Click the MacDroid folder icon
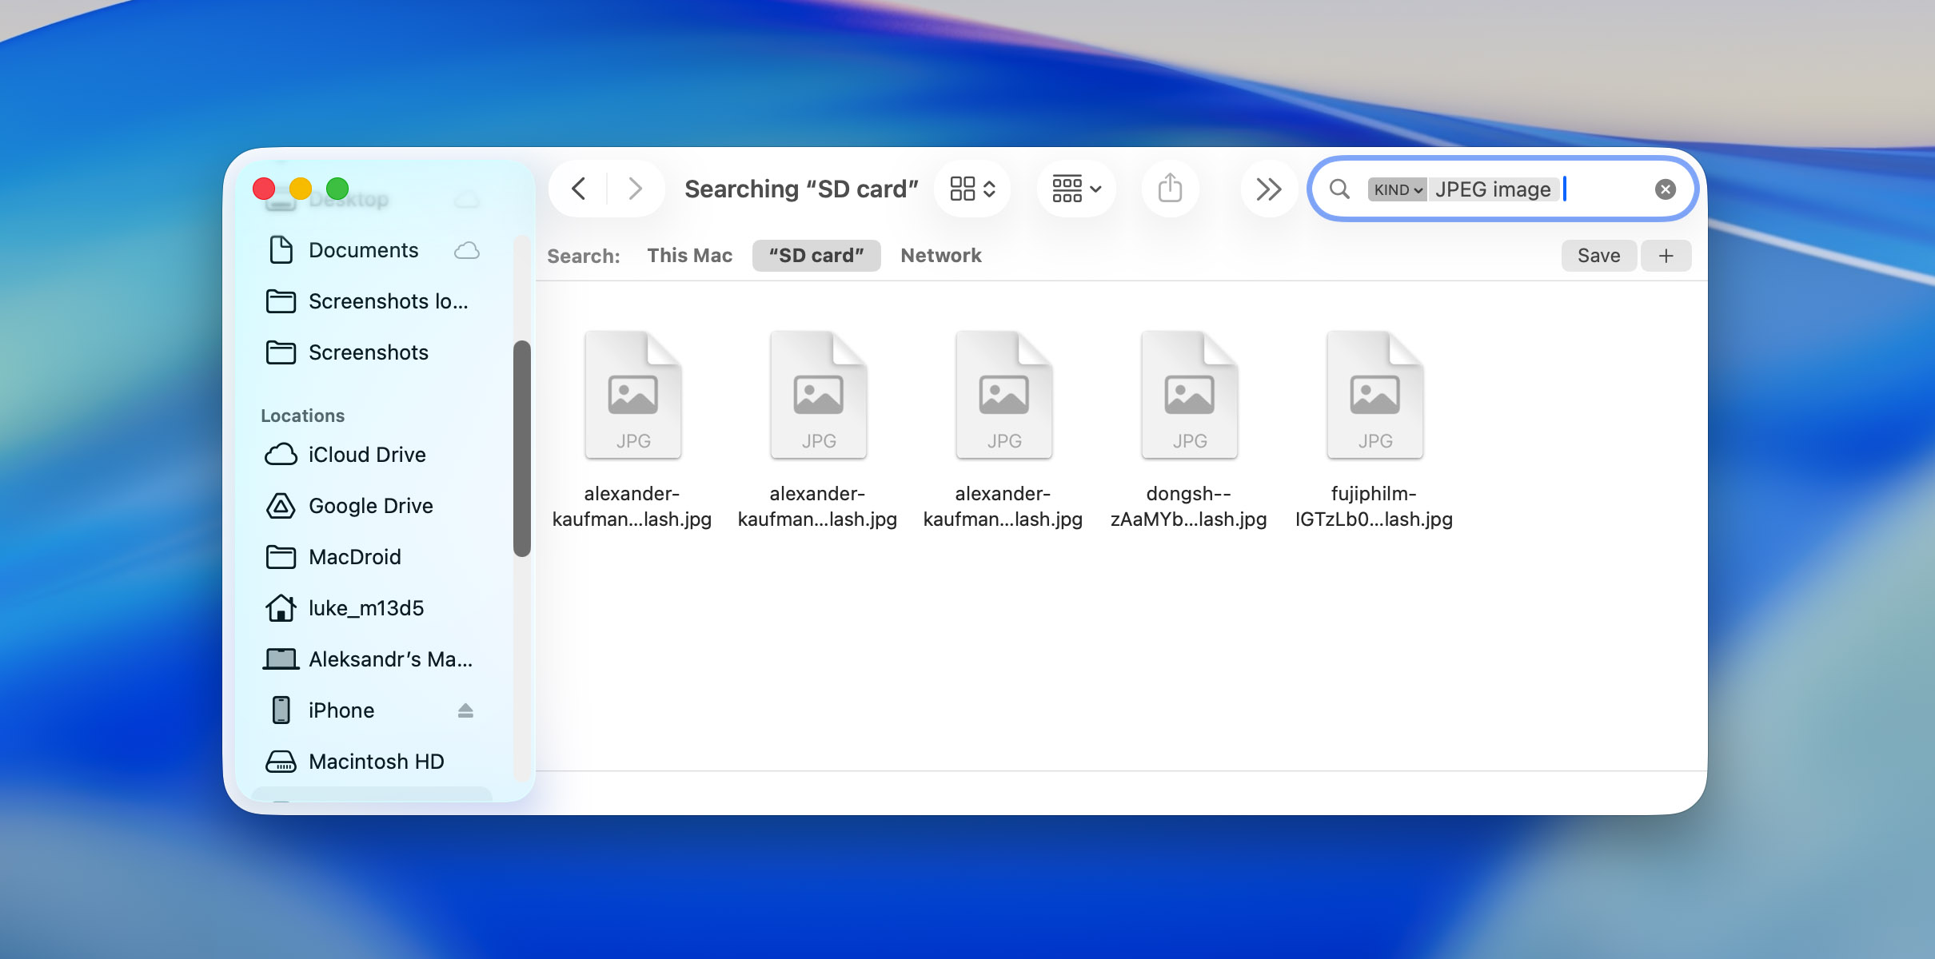Viewport: 1935px width, 959px height. coord(281,557)
